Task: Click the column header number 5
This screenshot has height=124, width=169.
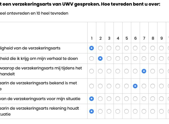Action: (x=127, y=38)
